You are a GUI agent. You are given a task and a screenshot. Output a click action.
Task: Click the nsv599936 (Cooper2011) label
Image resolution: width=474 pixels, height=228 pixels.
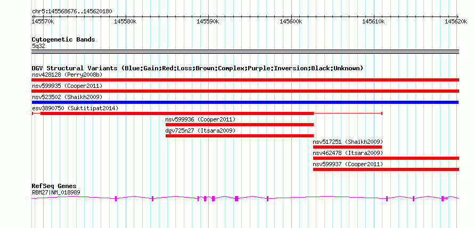200,119
